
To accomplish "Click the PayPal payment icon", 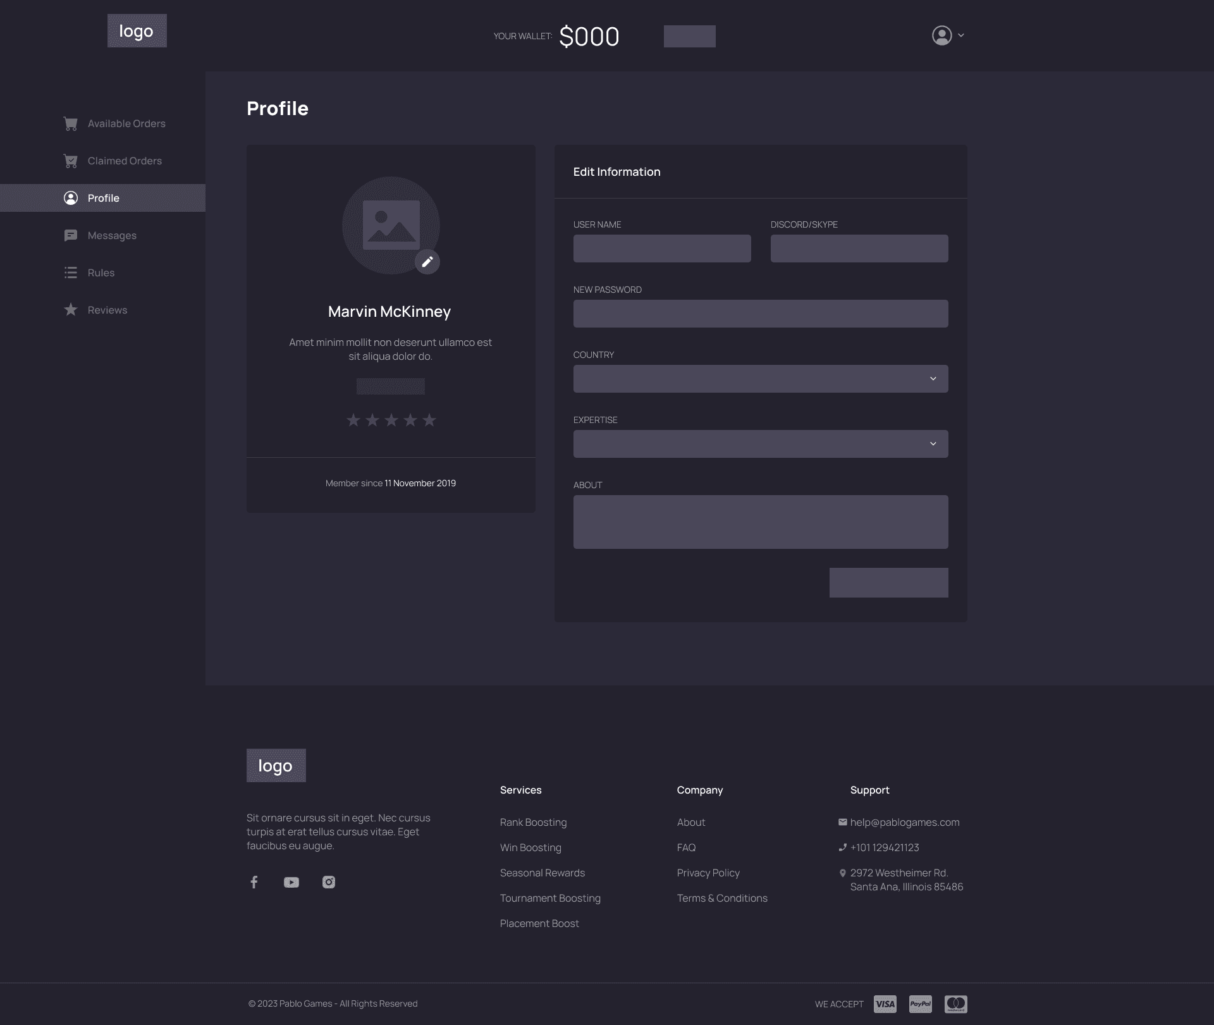I will [921, 1004].
